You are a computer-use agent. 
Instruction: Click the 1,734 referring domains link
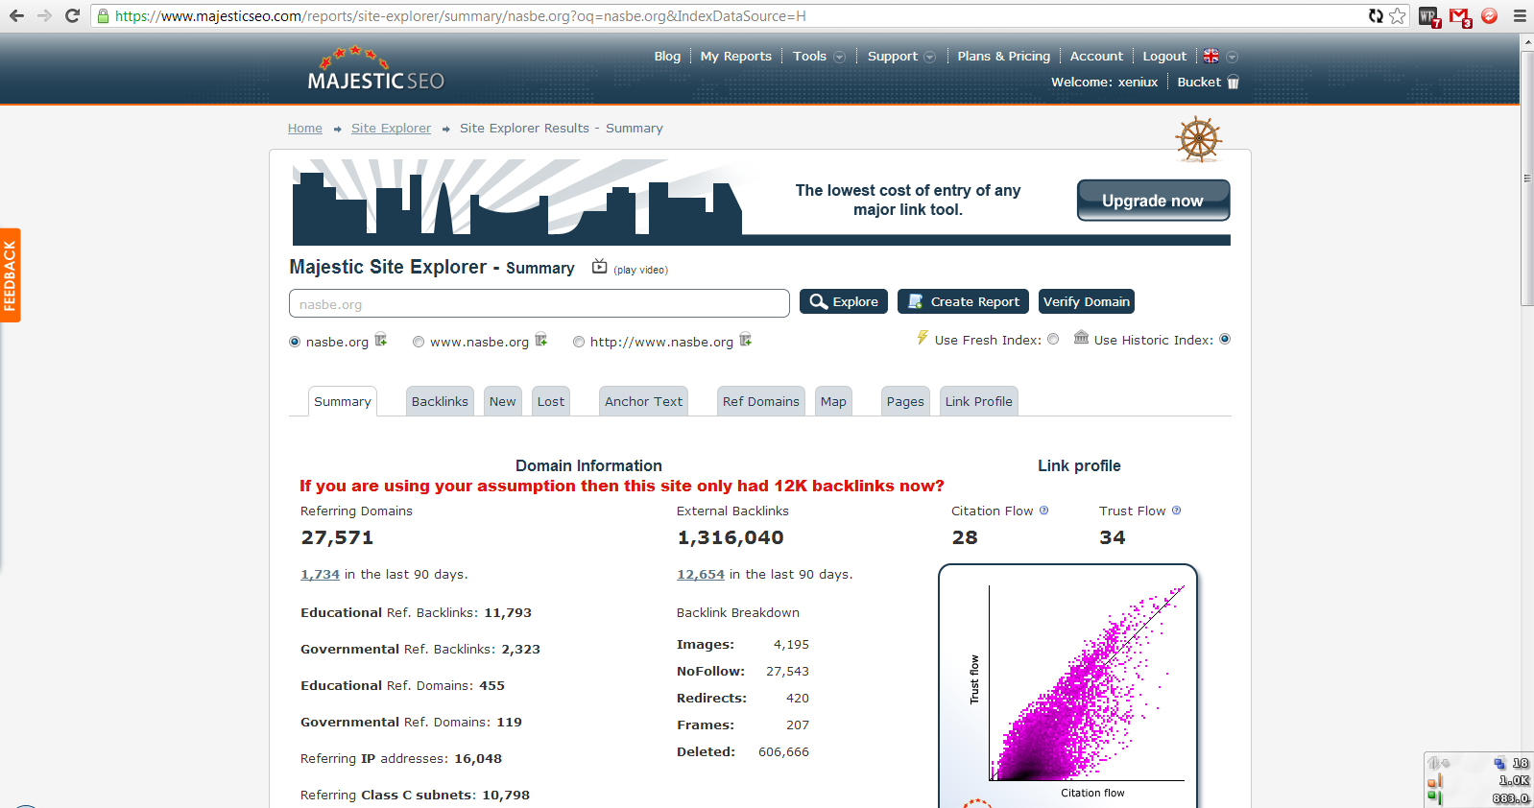320,575
